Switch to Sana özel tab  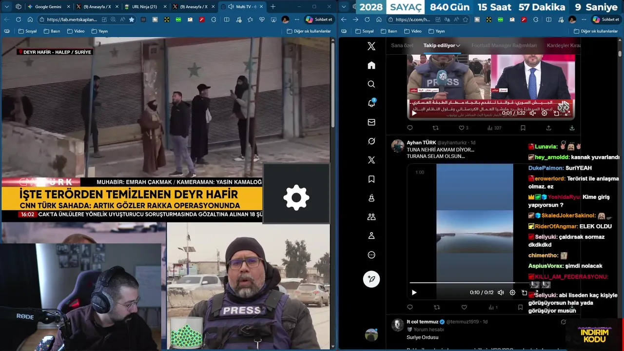402,45
